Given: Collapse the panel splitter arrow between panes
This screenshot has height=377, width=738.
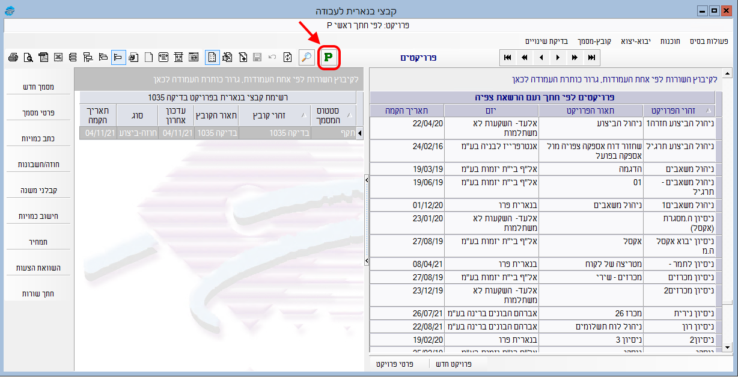Looking at the screenshot, I should coord(366,180).
